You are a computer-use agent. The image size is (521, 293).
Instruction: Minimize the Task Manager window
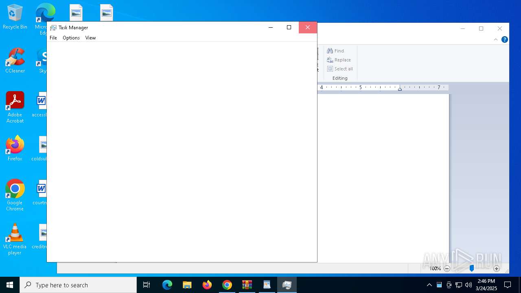tap(271, 27)
